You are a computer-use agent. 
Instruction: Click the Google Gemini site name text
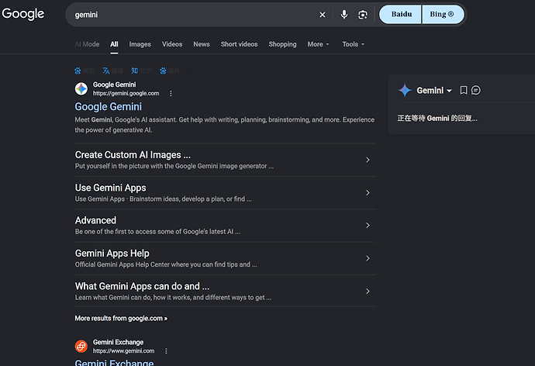[114, 85]
